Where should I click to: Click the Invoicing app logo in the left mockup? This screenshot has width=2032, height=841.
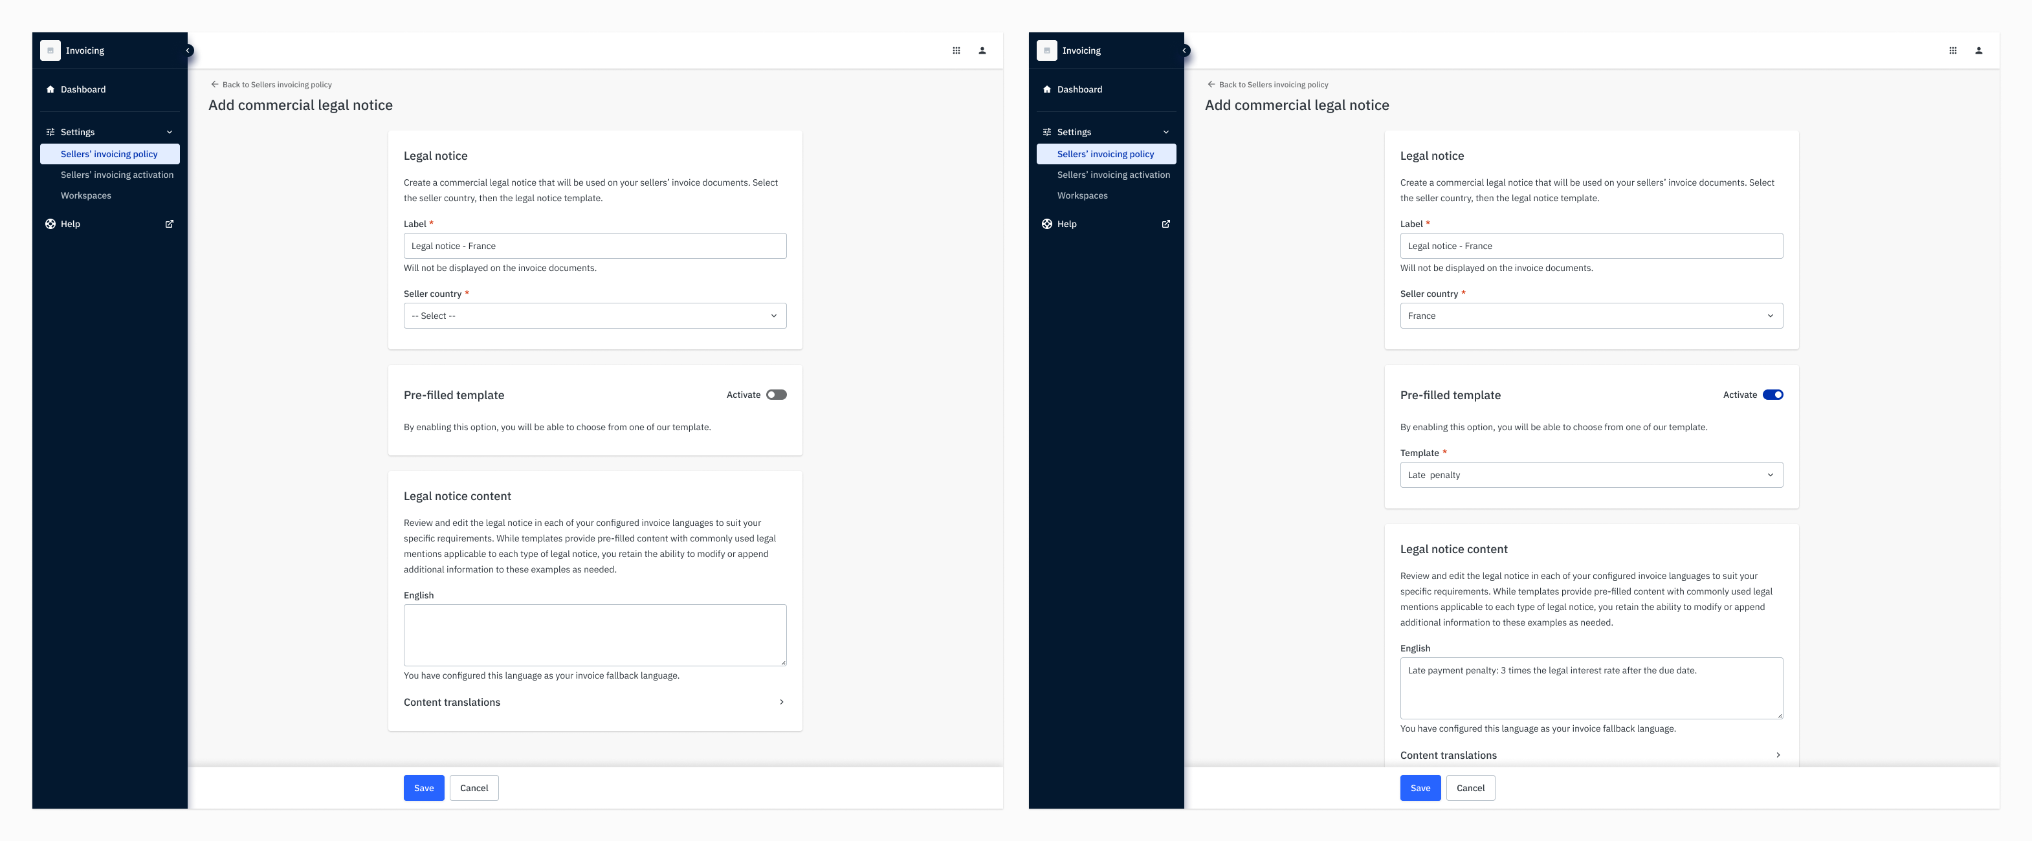(x=50, y=50)
